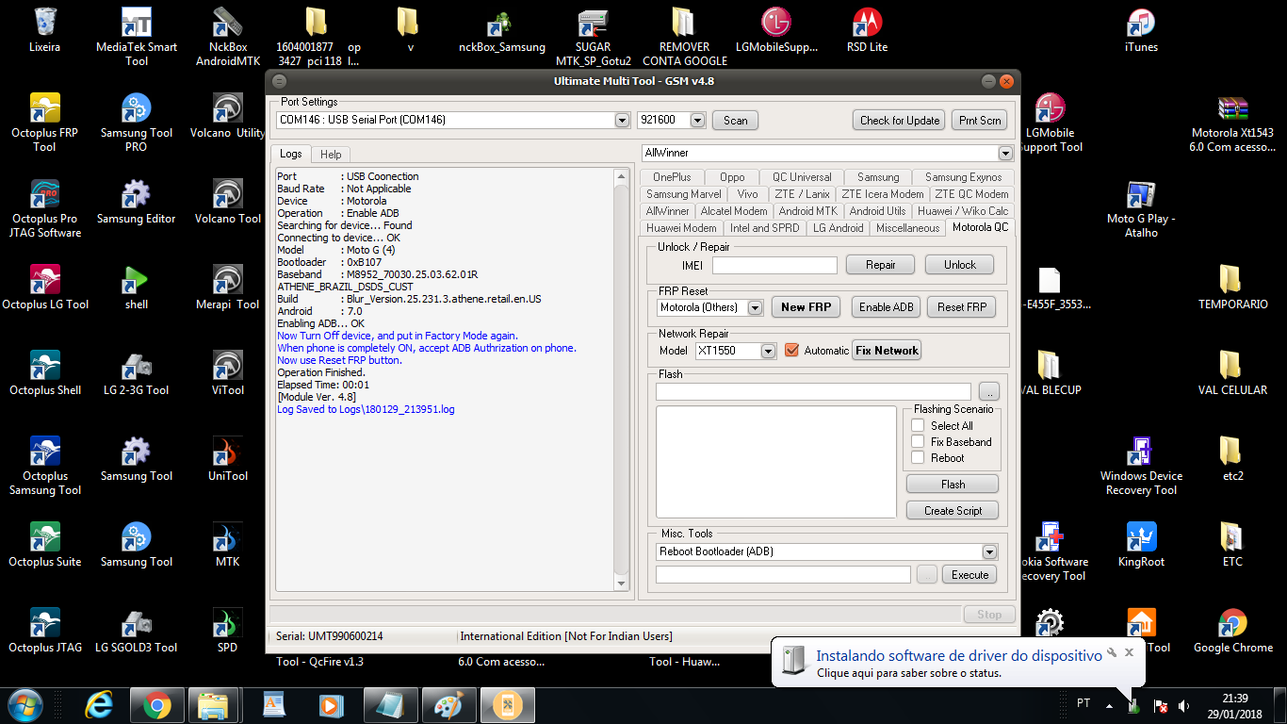Open the Motorola Xt1543 archive icon
This screenshot has width=1287, height=724.
pos(1232,123)
